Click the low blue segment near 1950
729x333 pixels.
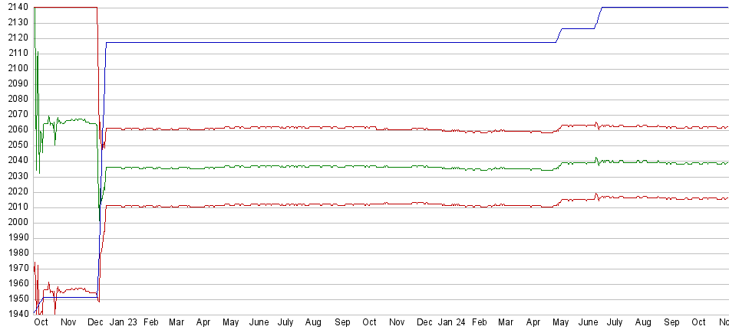pyautogui.click(x=69, y=298)
